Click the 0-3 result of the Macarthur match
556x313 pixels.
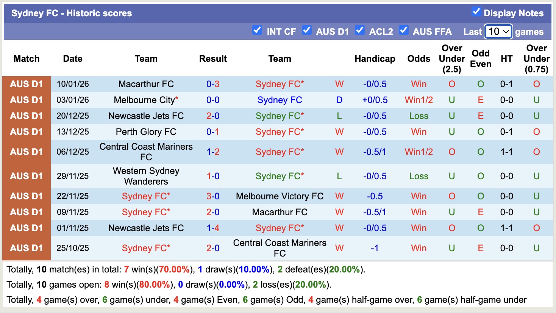[213, 84]
